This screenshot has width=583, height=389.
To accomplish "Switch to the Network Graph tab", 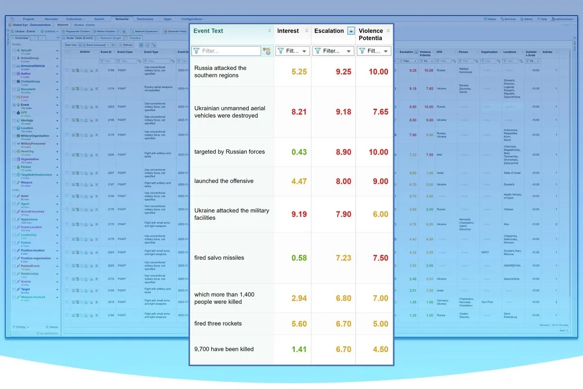I will click(109, 37).
